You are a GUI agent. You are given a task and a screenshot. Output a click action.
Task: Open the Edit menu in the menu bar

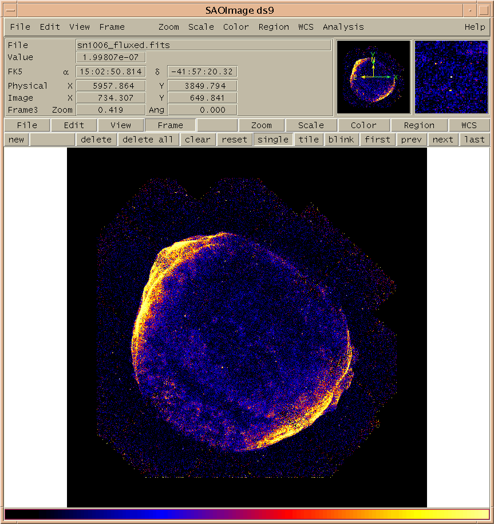coord(50,27)
